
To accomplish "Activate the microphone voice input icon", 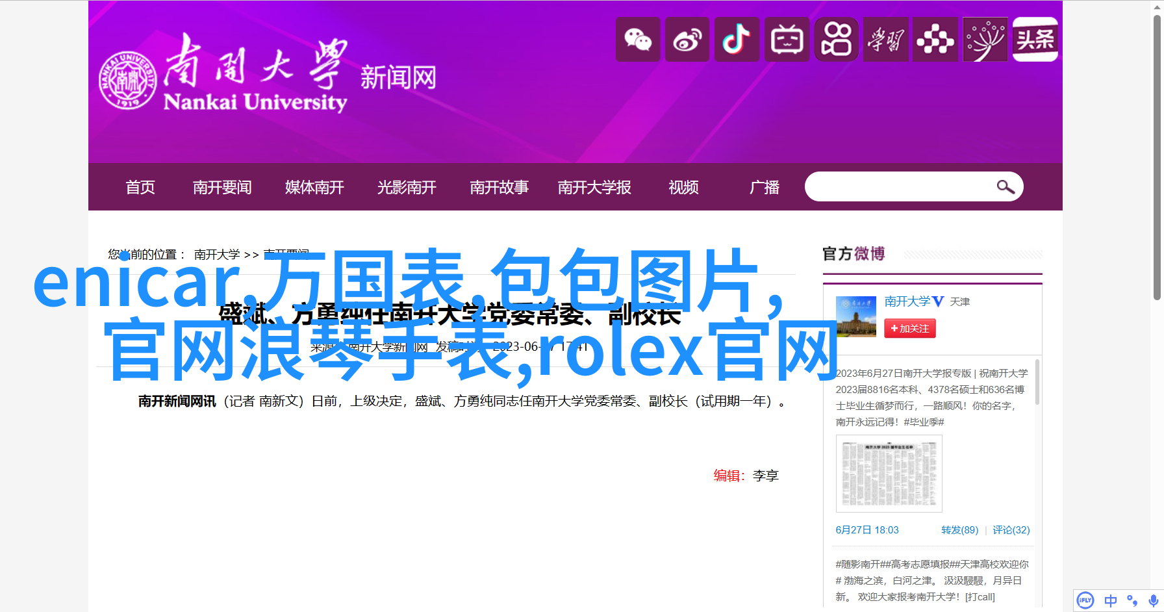I will [x=1153, y=600].
